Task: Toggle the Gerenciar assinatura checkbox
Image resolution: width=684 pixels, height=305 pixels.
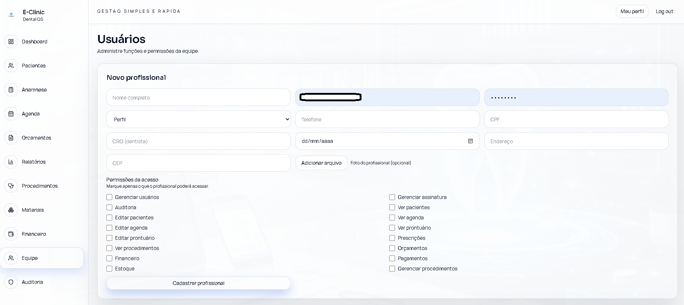Action: (x=392, y=197)
